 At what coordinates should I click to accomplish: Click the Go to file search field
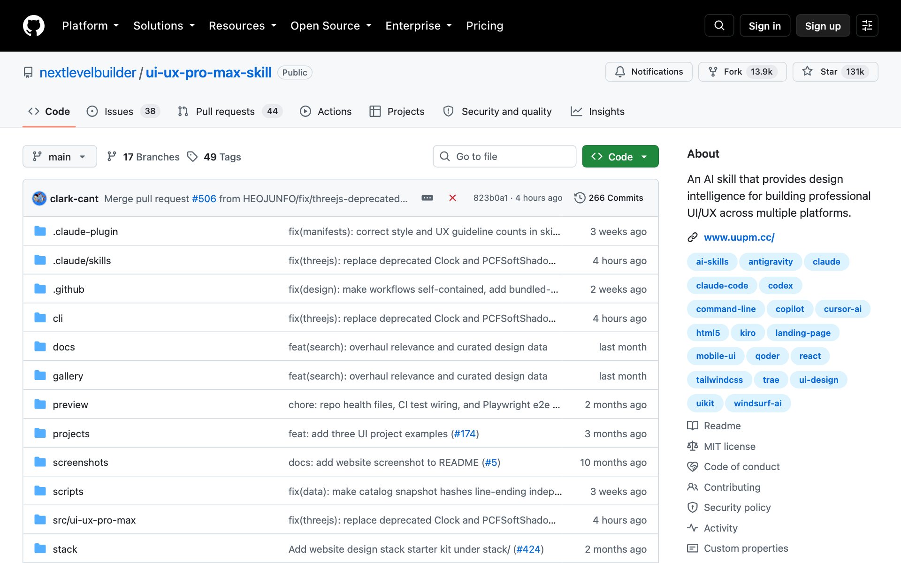504,156
